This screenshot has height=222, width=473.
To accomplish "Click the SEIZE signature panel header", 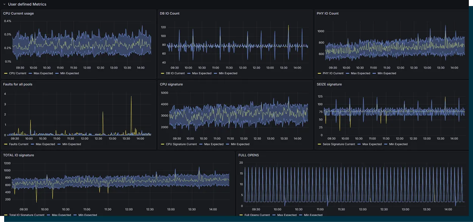I will (x=329, y=84).
